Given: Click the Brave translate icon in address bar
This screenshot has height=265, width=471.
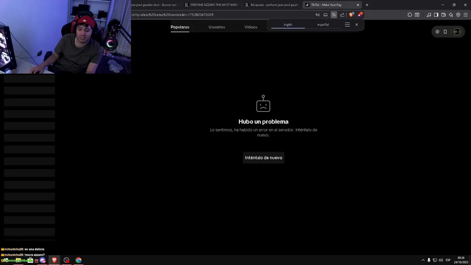Looking at the screenshot, I should [x=334, y=15].
